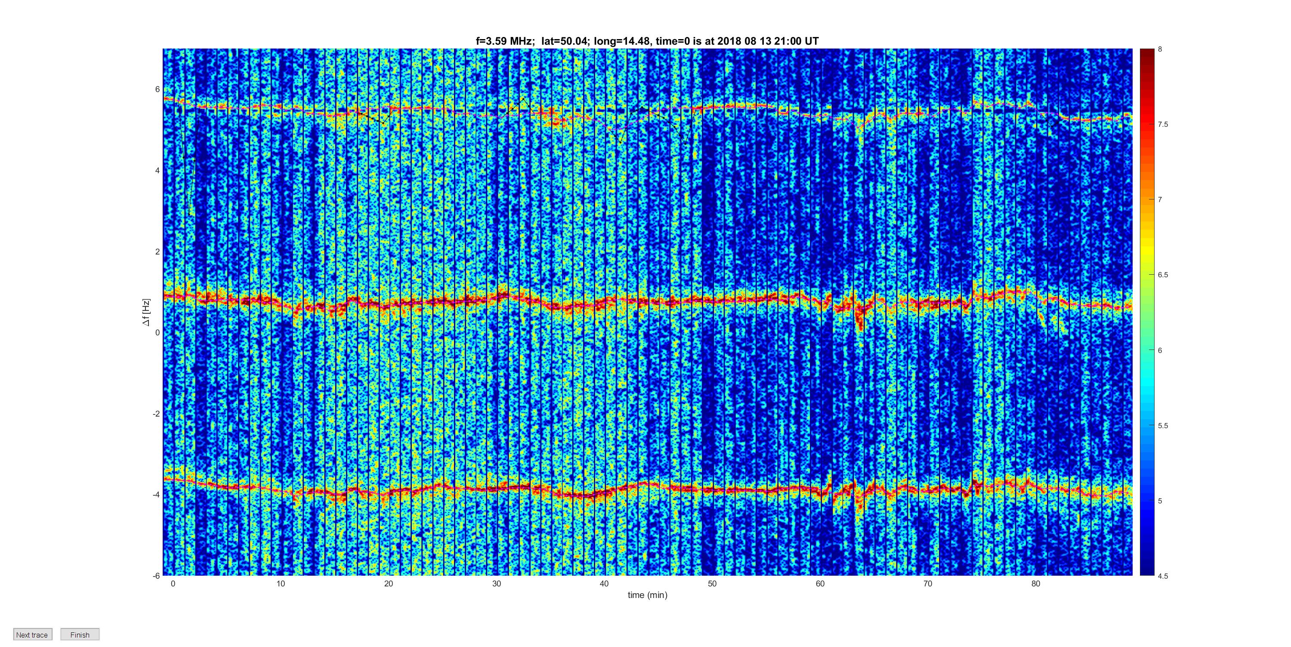Click y-axis tick label 6

click(158, 89)
